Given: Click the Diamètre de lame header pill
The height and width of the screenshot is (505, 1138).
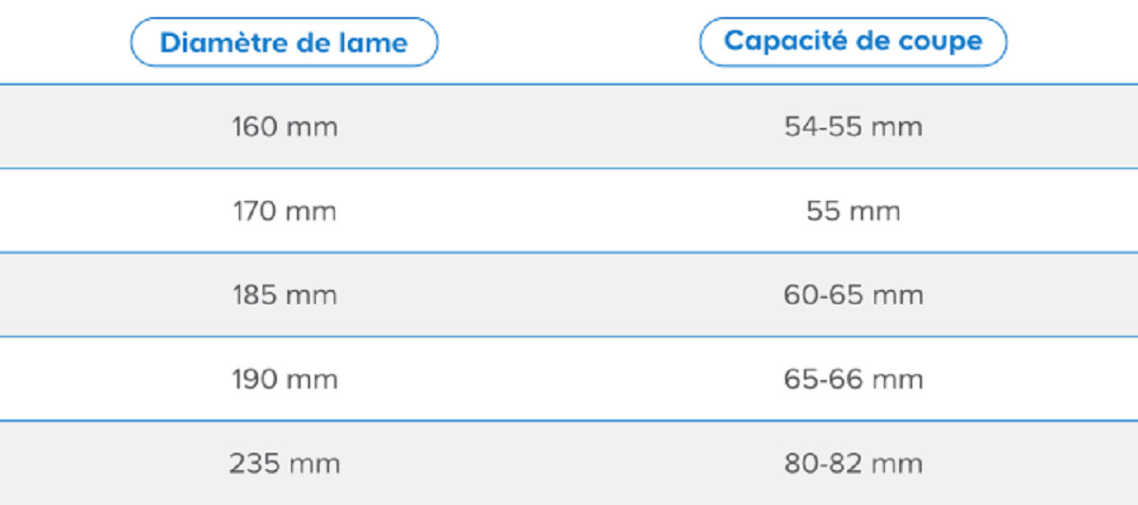Looking at the screenshot, I should click(284, 43).
